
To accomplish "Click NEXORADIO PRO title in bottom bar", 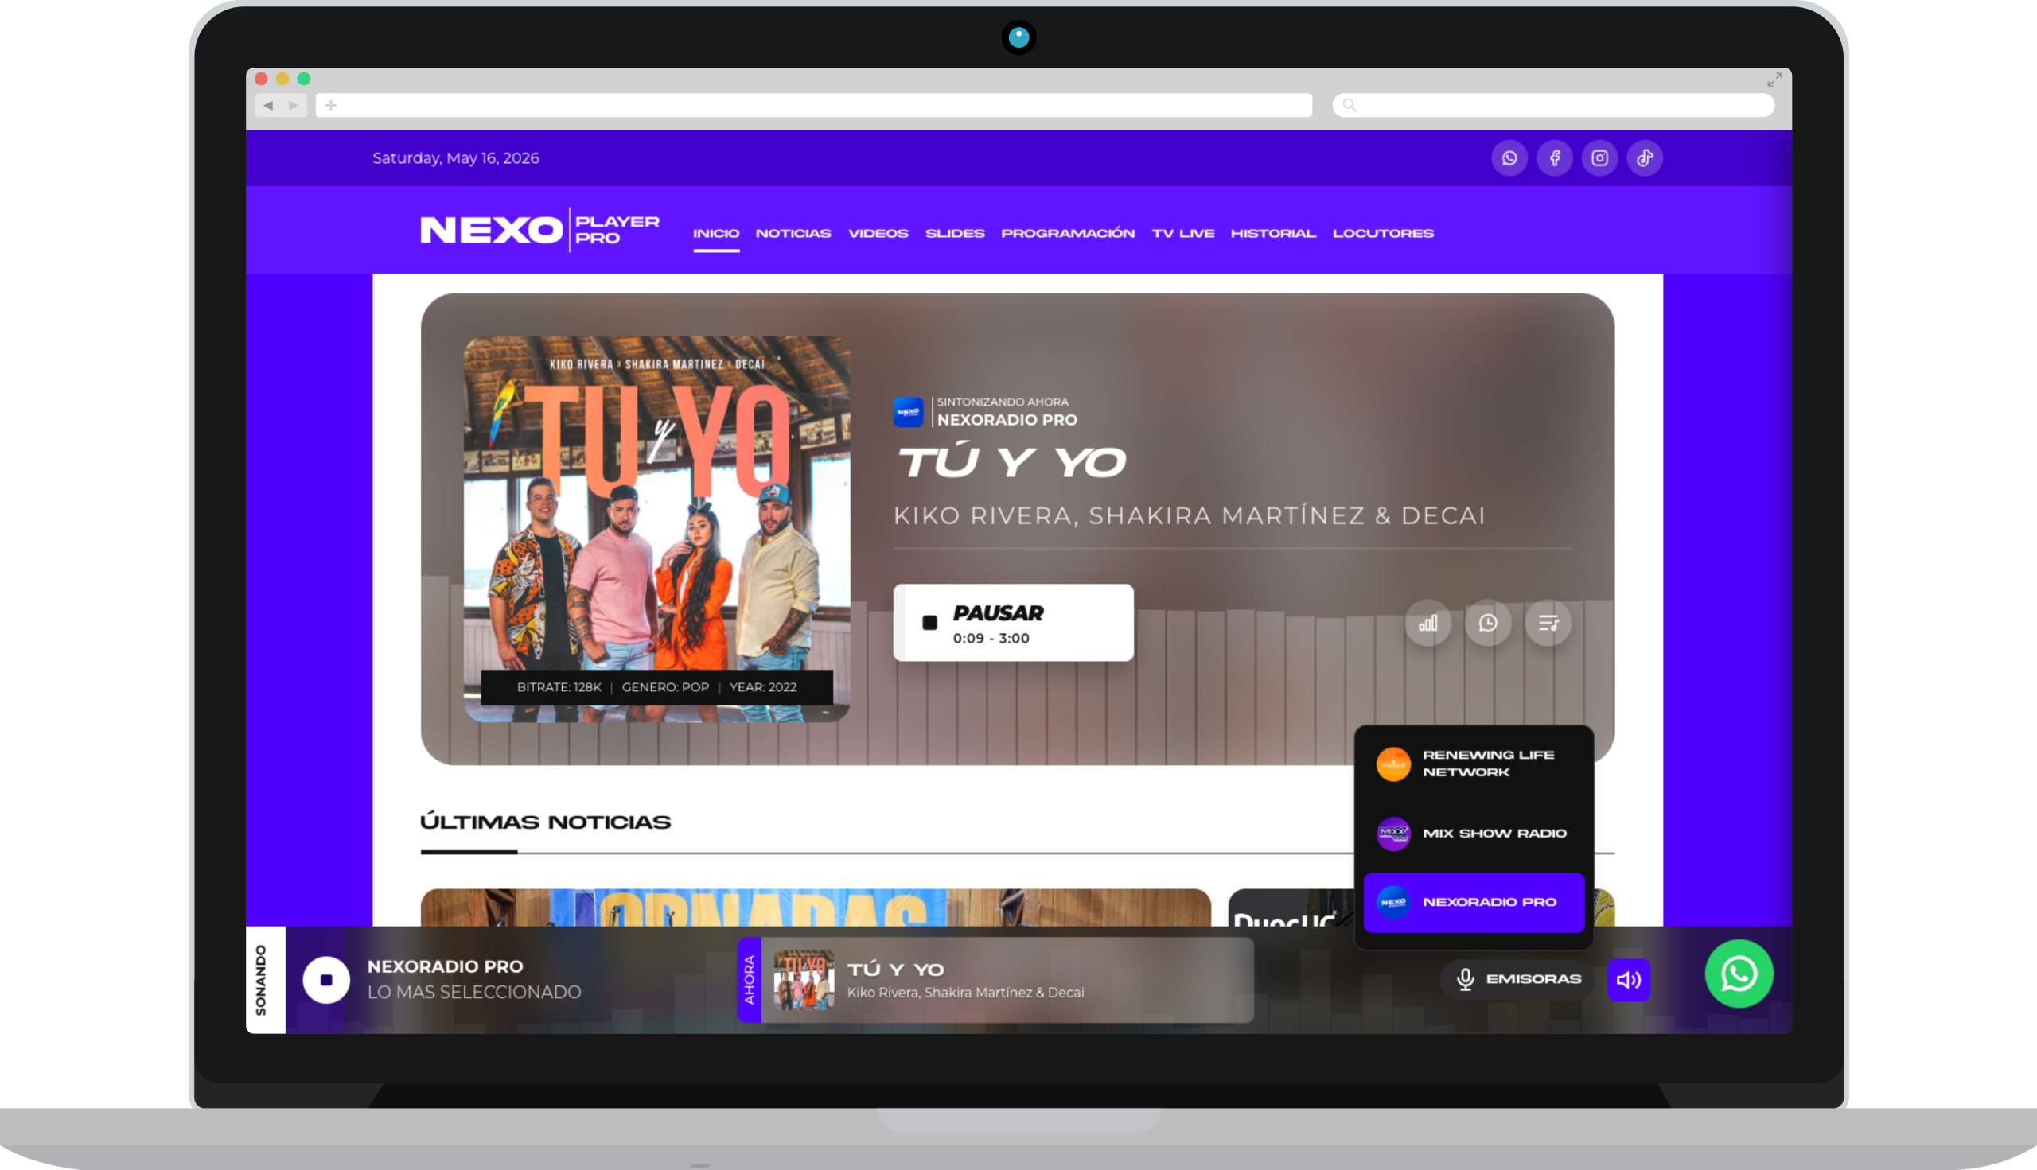I will pos(445,966).
